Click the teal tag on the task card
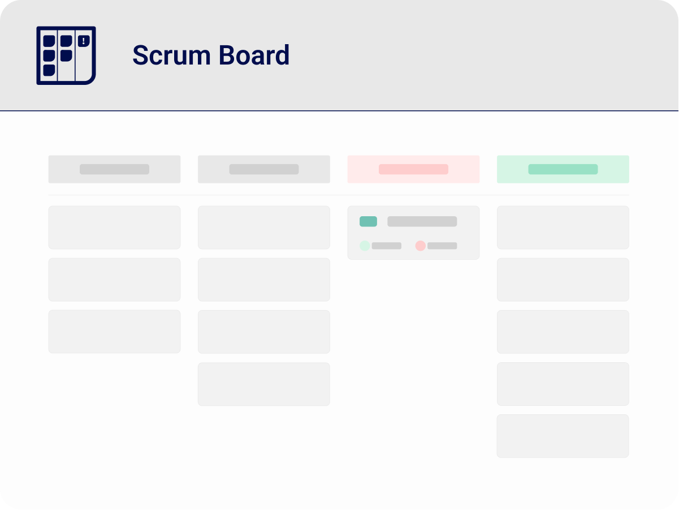 tap(368, 221)
